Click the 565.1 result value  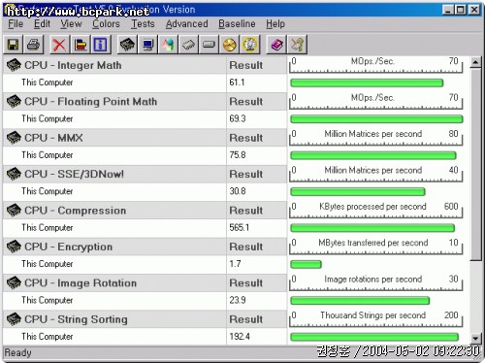[240, 227]
